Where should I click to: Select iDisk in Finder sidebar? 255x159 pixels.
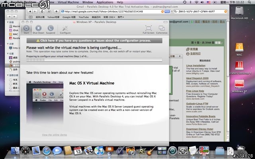(x=16, y=30)
